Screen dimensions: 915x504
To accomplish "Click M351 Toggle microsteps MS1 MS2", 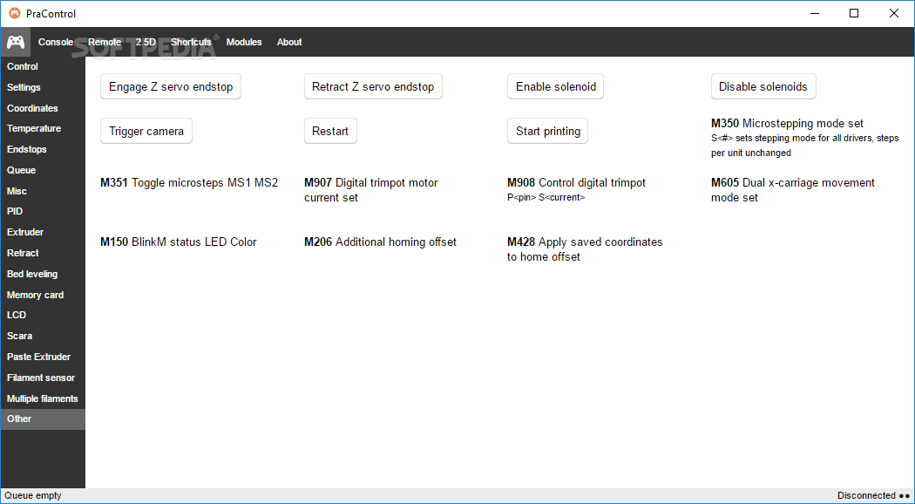I will click(189, 183).
